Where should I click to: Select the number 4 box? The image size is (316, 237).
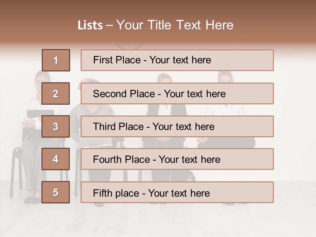(x=56, y=159)
